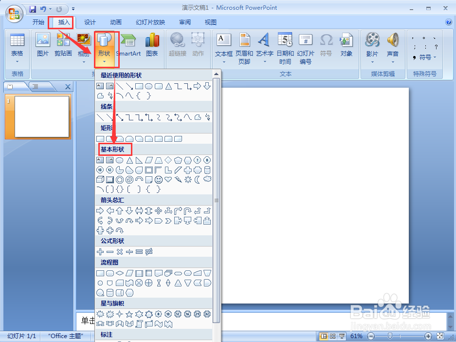
Task: Pick the heart basic shape
Action: [x=168, y=179]
